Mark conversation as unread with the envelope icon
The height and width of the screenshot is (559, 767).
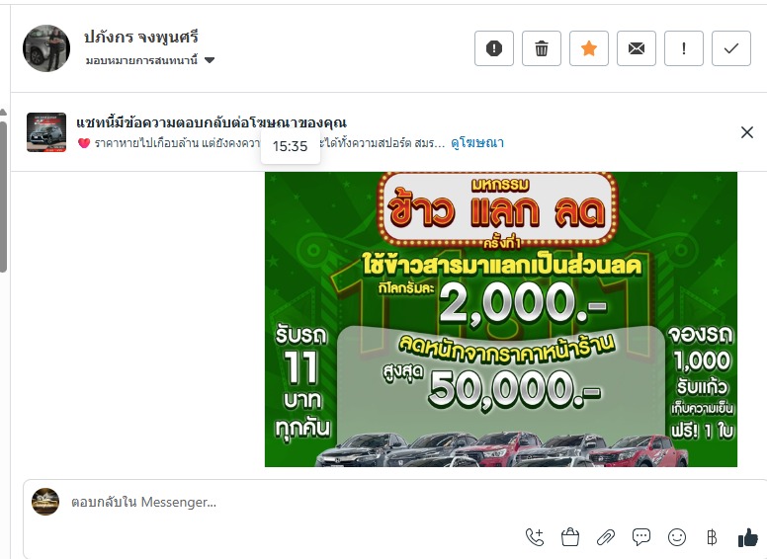coord(637,48)
